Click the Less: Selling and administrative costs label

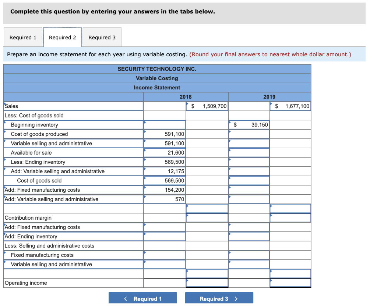(50, 246)
